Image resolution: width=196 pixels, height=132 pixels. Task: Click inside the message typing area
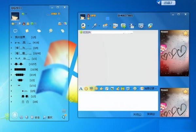point(118,101)
